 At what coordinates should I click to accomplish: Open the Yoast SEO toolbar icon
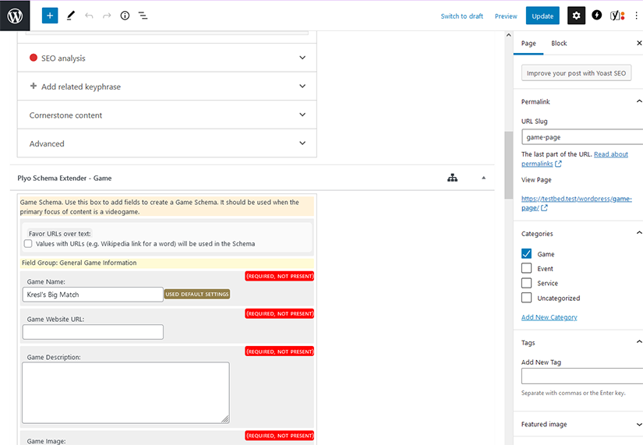tap(617, 16)
